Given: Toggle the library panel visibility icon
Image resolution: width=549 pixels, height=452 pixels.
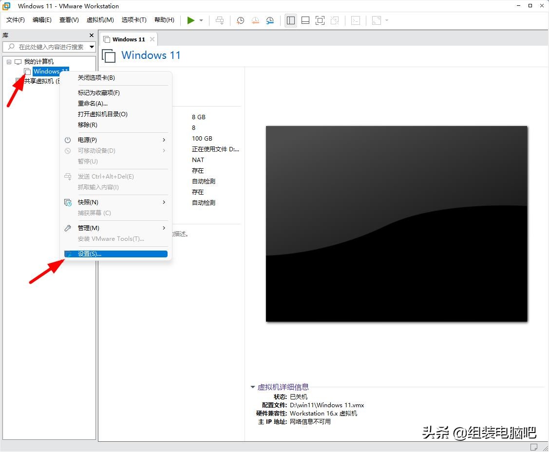Looking at the screenshot, I should 290,20.
